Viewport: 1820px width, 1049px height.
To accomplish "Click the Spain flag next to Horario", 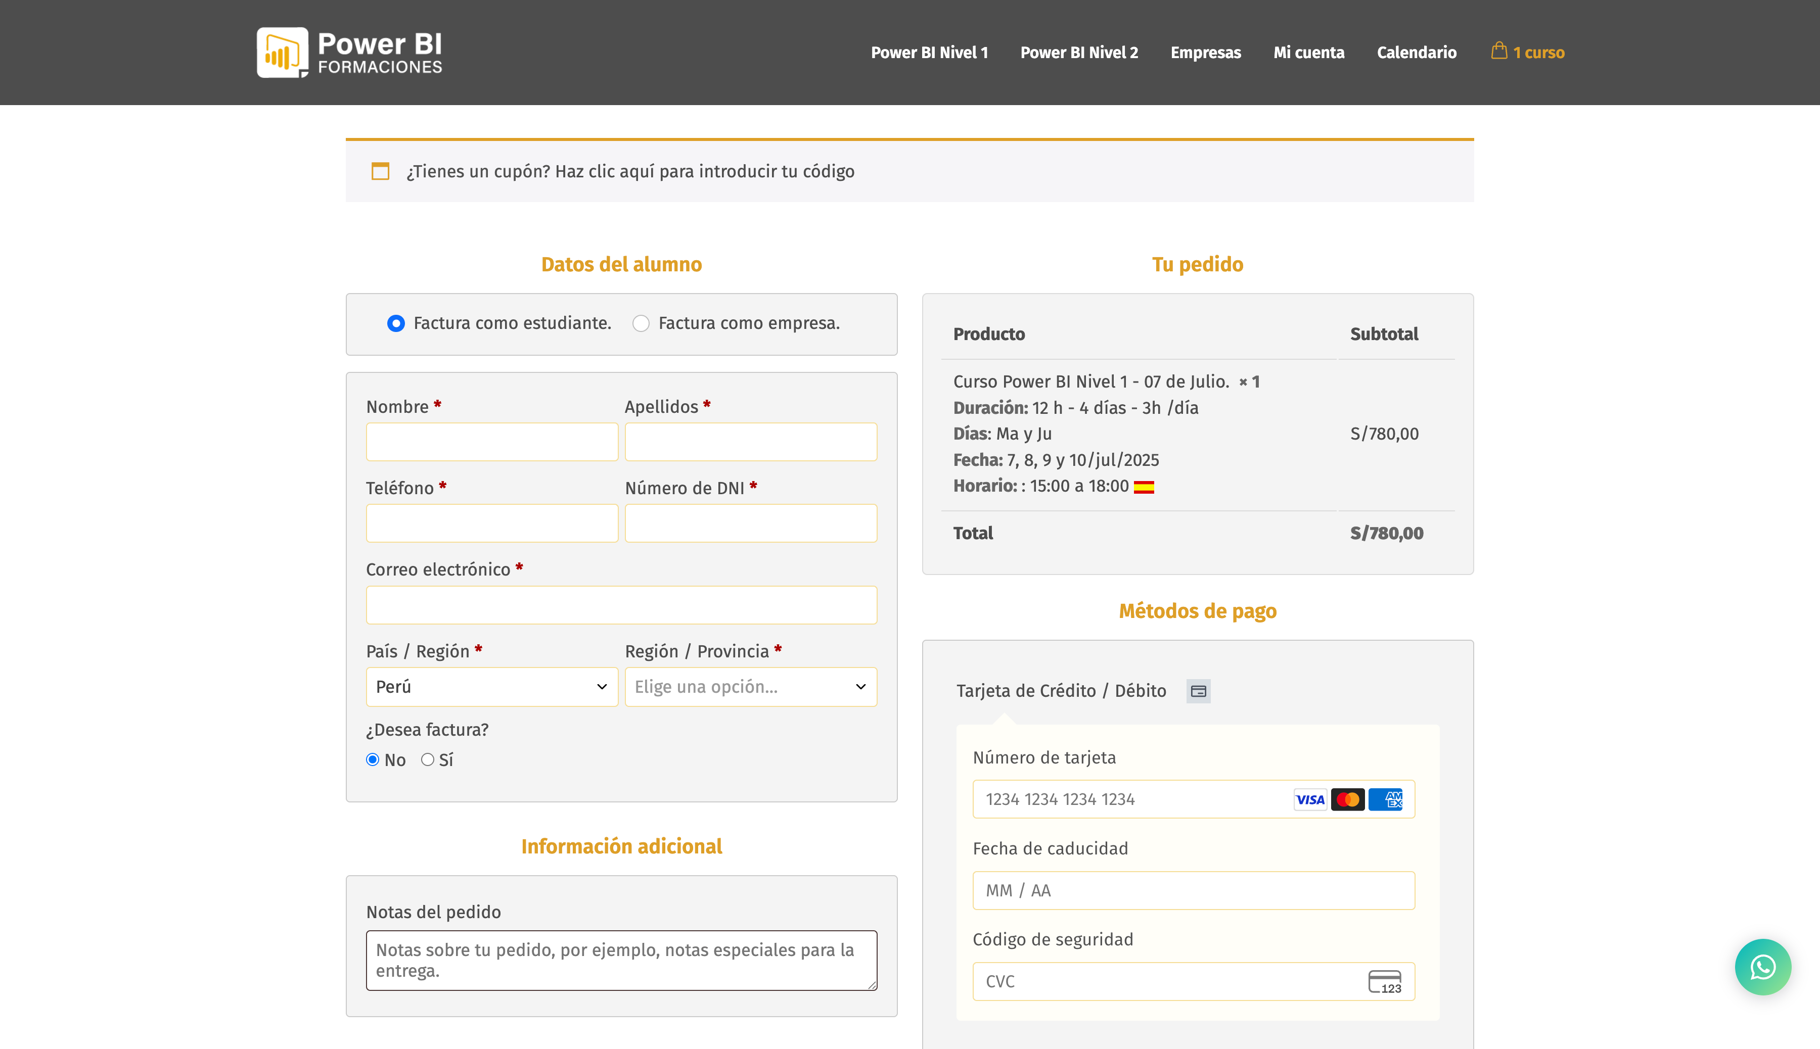I will tap(1143, 487).
